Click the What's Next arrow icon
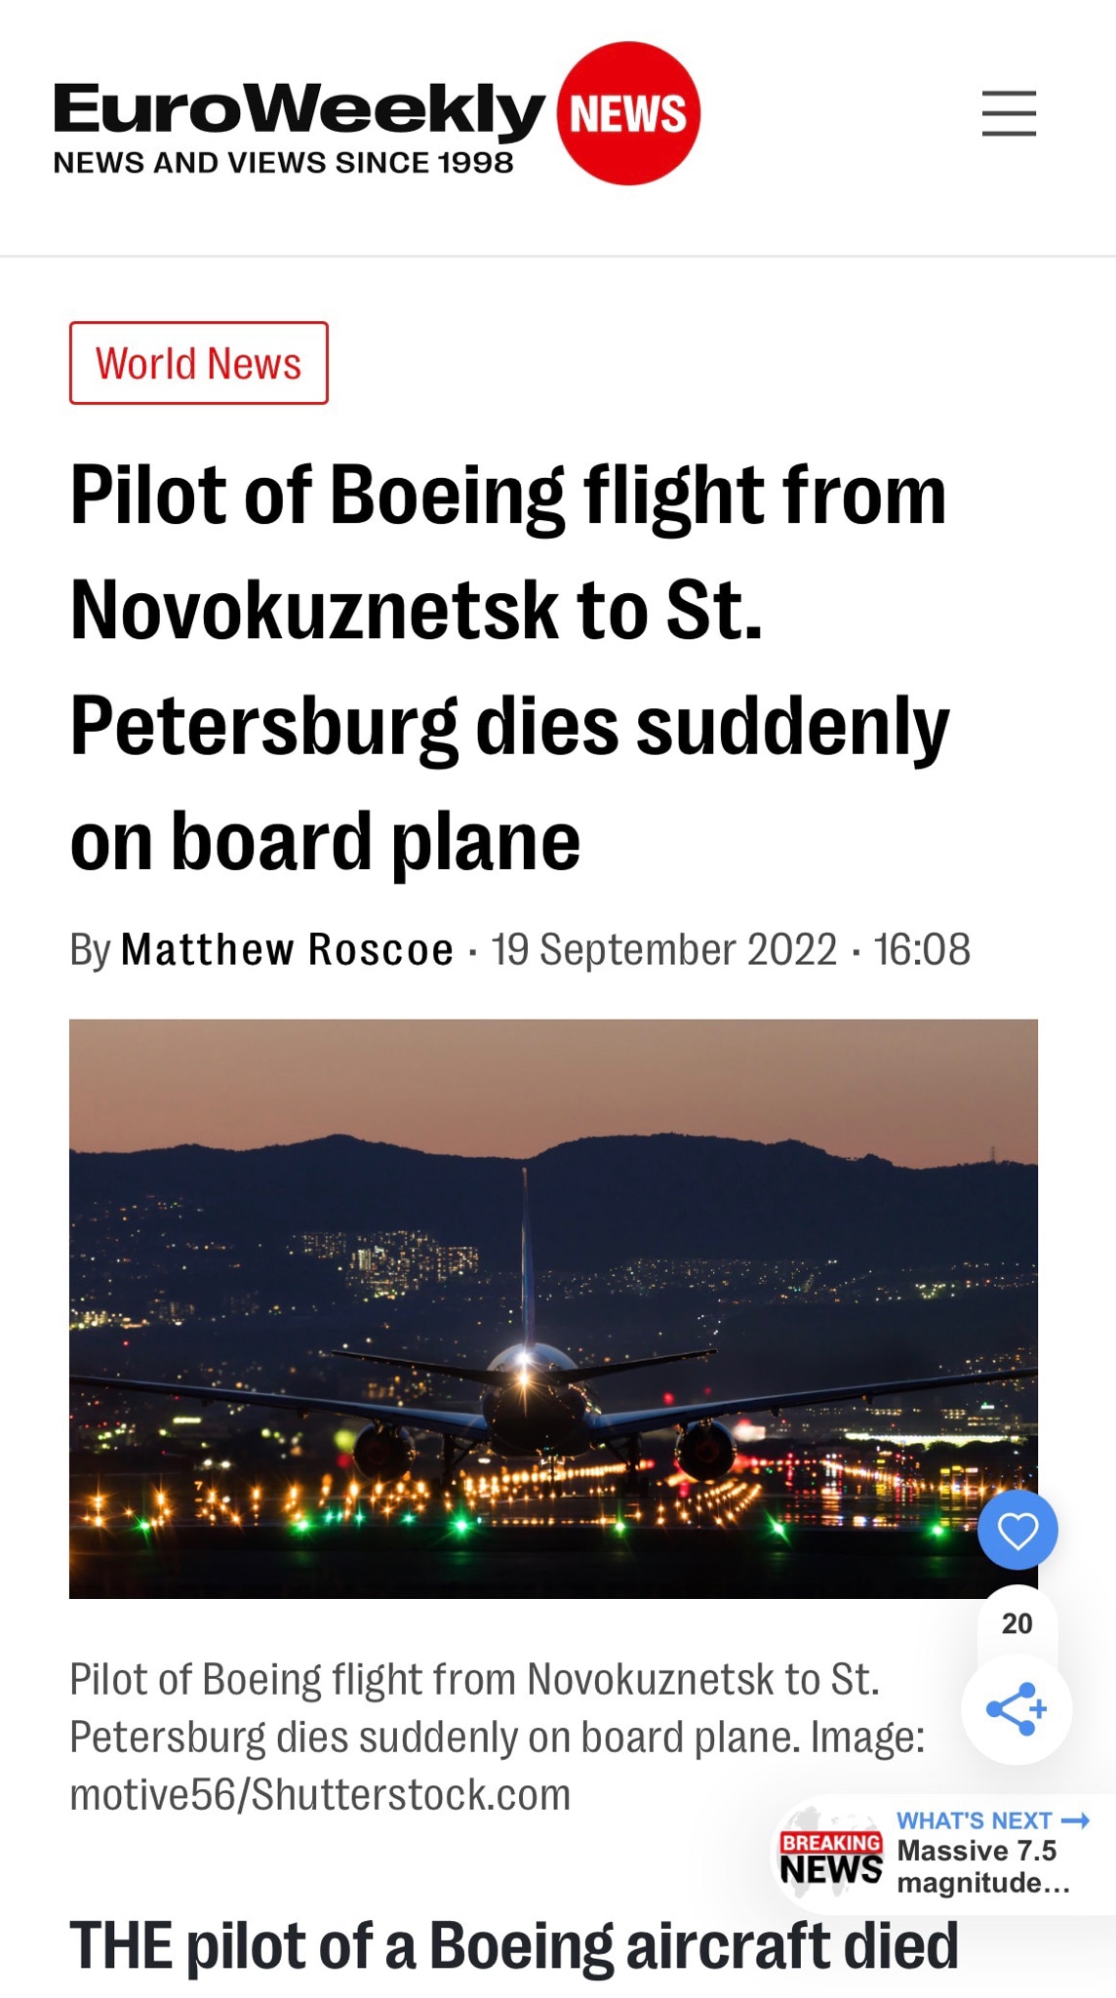Screen dimensions: 1116x1998 (1075, 1820)
